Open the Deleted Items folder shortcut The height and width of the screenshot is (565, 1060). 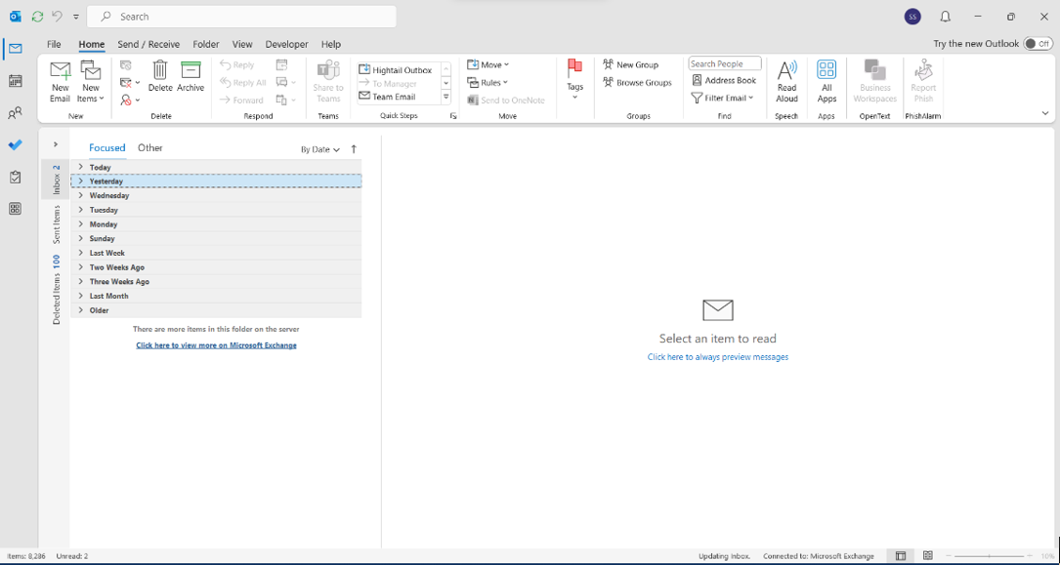pyautogui.click(x=56, y=289)
